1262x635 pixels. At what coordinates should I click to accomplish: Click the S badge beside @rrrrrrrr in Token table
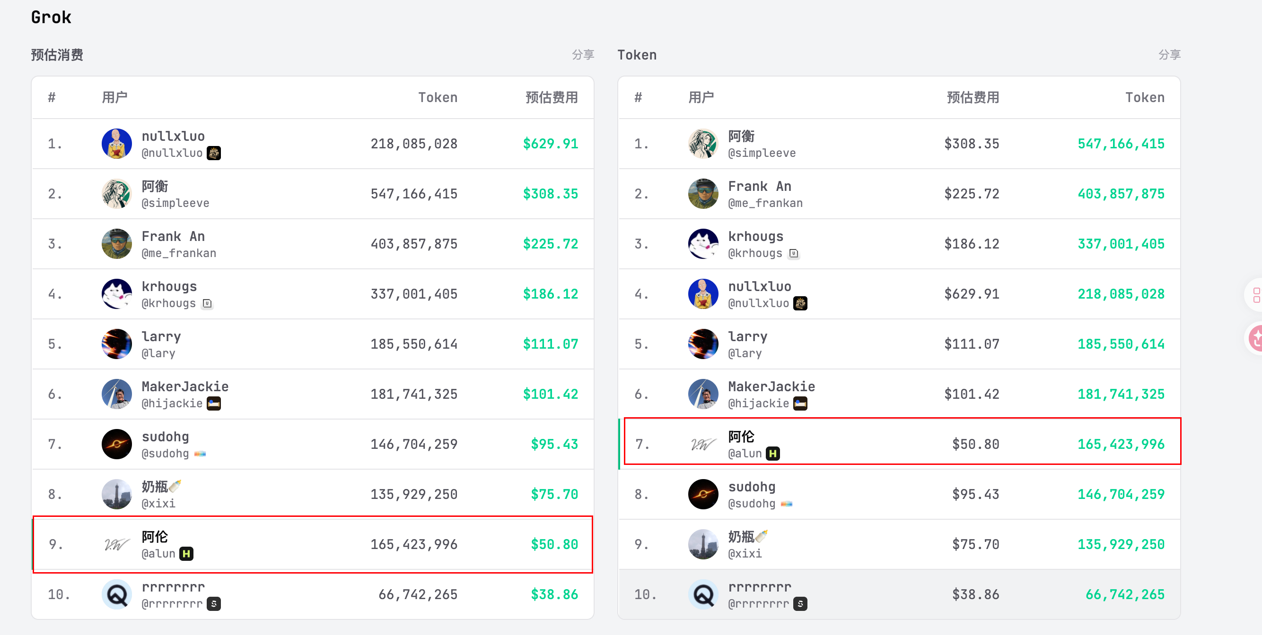click(x=800, y=604)
